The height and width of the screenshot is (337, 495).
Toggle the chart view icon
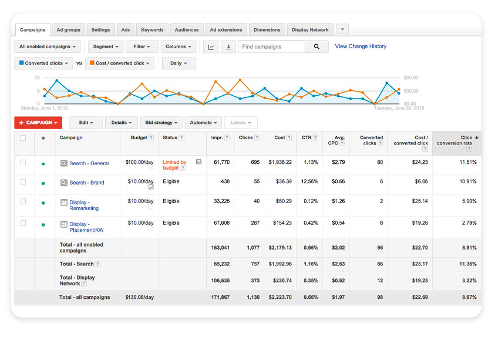point(211,47)
